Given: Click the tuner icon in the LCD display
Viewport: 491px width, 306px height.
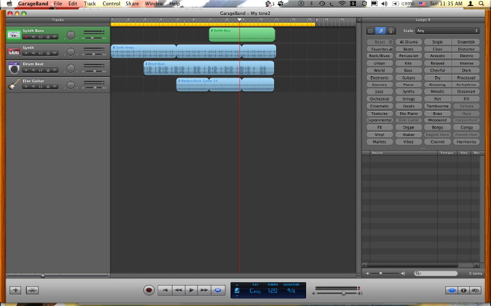Looking at the screenshot, I should click(x=237, y=291).
